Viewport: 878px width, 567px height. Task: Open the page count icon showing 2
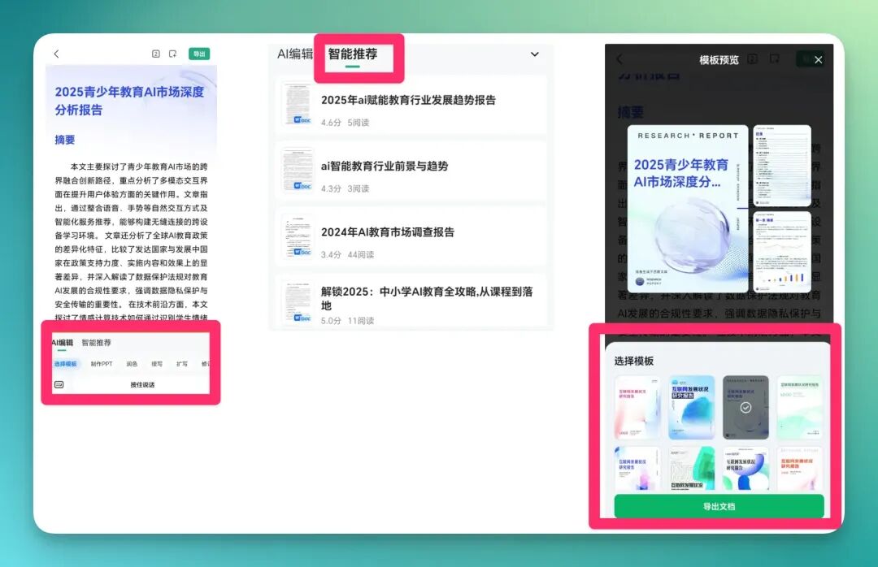(x=155, y=54)
